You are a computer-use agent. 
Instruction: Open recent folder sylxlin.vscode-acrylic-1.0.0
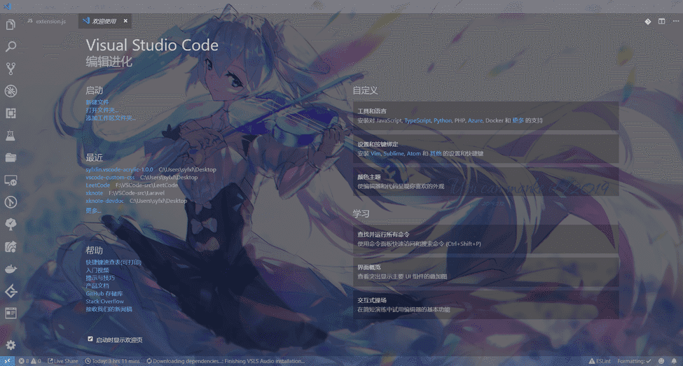click(x=119, y=169)
